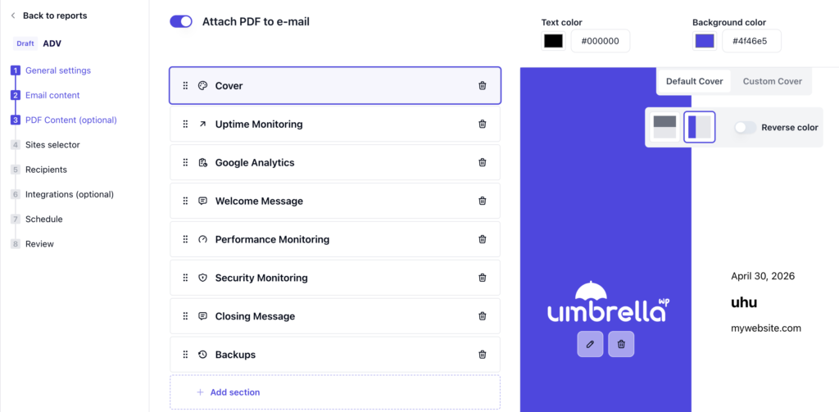Image resolution: width=839 pixels, height=412 pixels.
Task: Go to General settings step
Action: [58, 70]
